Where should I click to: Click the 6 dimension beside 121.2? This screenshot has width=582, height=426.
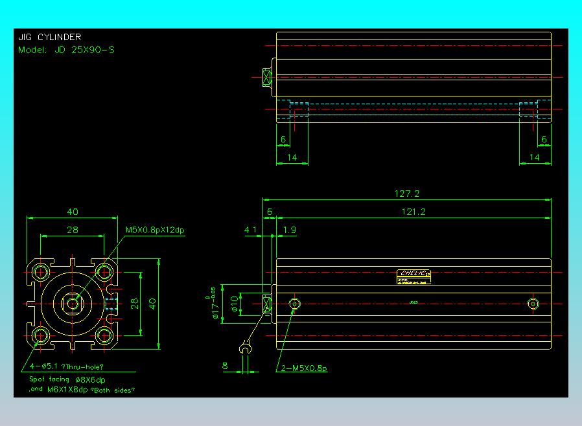coord(270,212)
